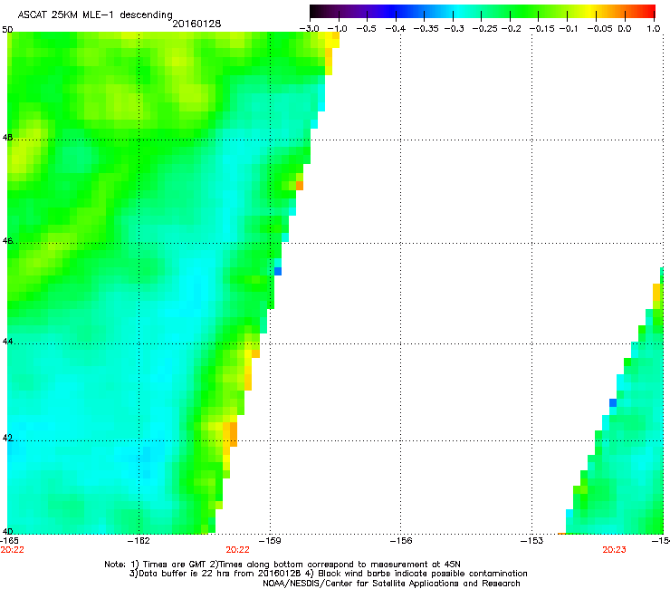Click the "-0.05" color scale label
The width and height of the screenshot is (670, 589).
coord(600,29)
